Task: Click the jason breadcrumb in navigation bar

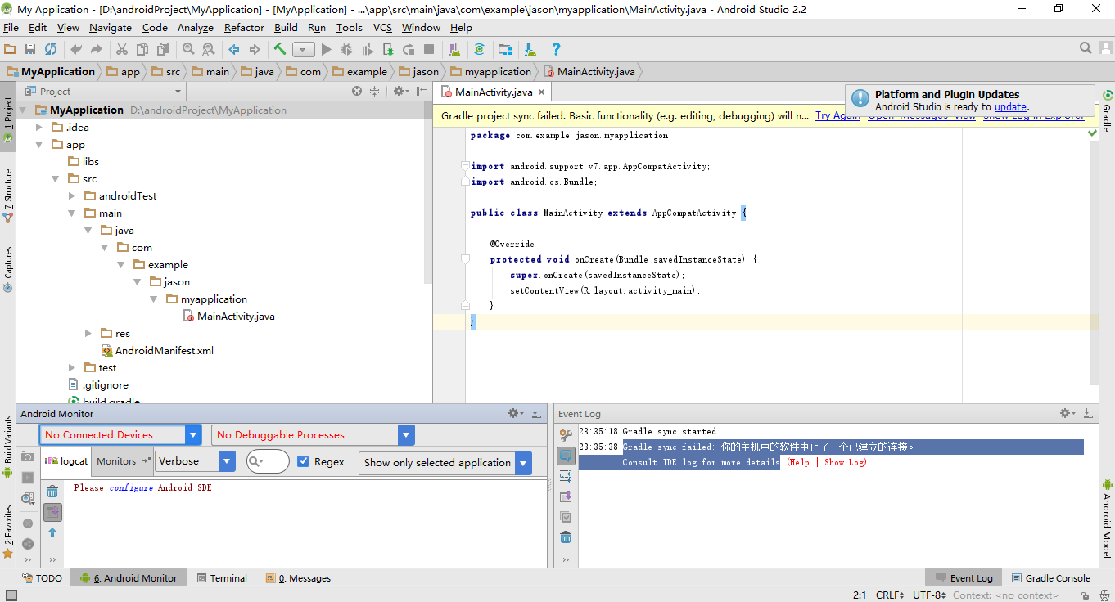Action: coord(419,71)
